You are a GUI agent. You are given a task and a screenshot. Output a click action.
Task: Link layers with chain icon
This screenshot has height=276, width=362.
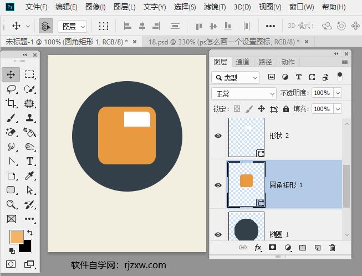coord(243,248)
